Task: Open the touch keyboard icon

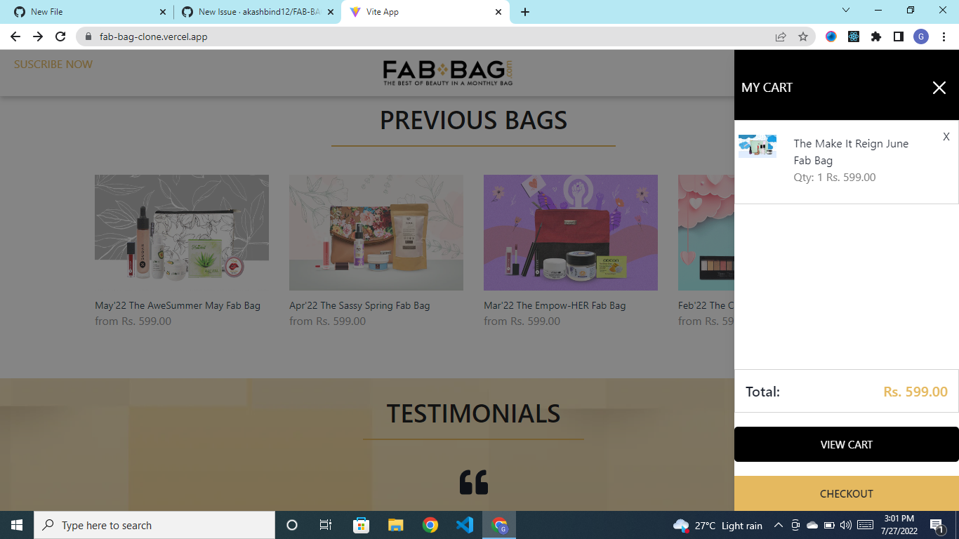Action: [x=865, y=525]
